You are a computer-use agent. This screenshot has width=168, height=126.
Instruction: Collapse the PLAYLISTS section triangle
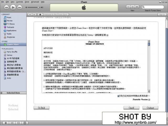[x=2, y=49]
